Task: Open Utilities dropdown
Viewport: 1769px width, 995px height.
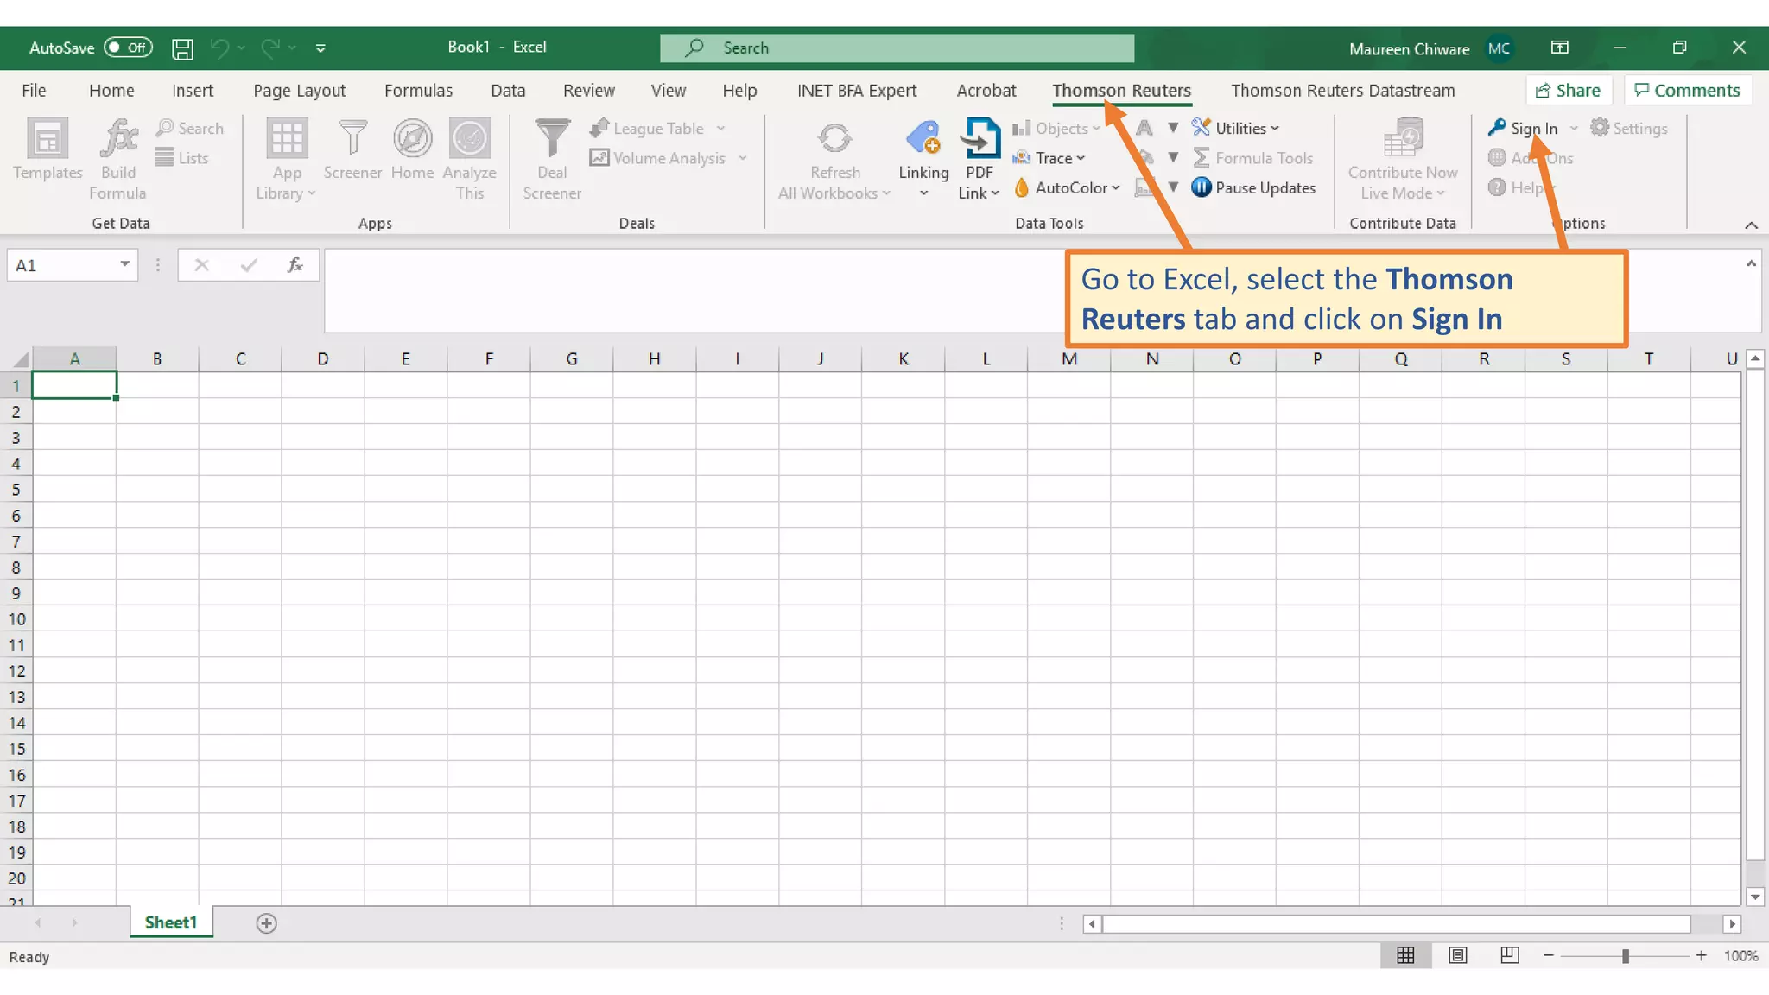Action: click(x=1236, y=128)
